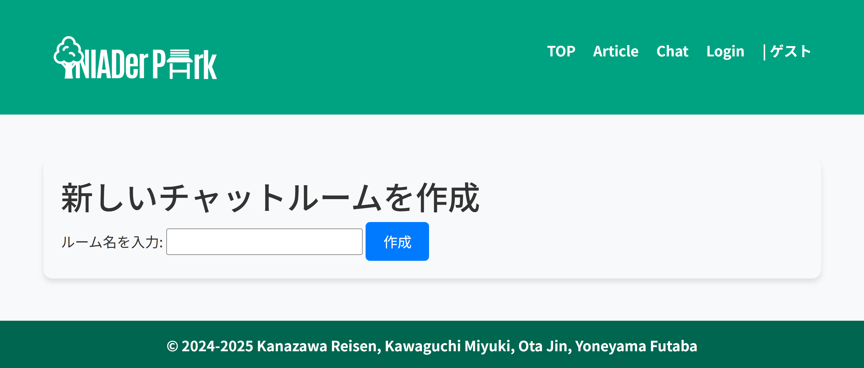Image resolution: width=864 pixels, height=368 pixels.
Task: Click the ルーム名を入力 label
Action: (112, 242)
